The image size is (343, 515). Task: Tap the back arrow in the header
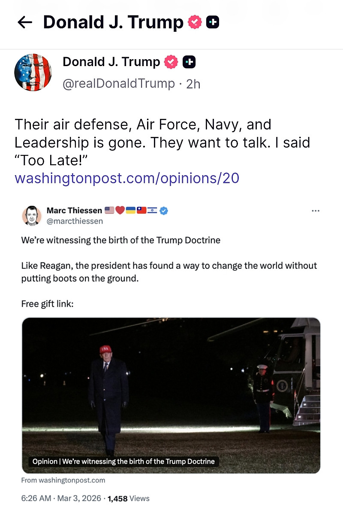[x=25, y=23]
